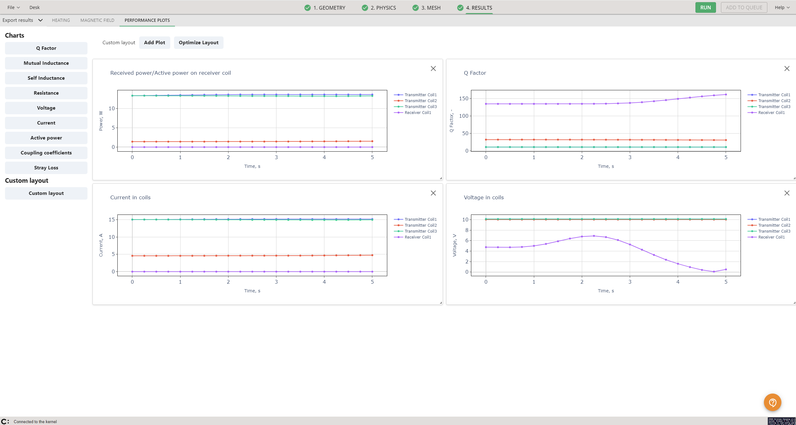Click Transmitter Coil1 color line in Received power legend
This screenshot has width=796, height=425.
[x=398, y=95]
